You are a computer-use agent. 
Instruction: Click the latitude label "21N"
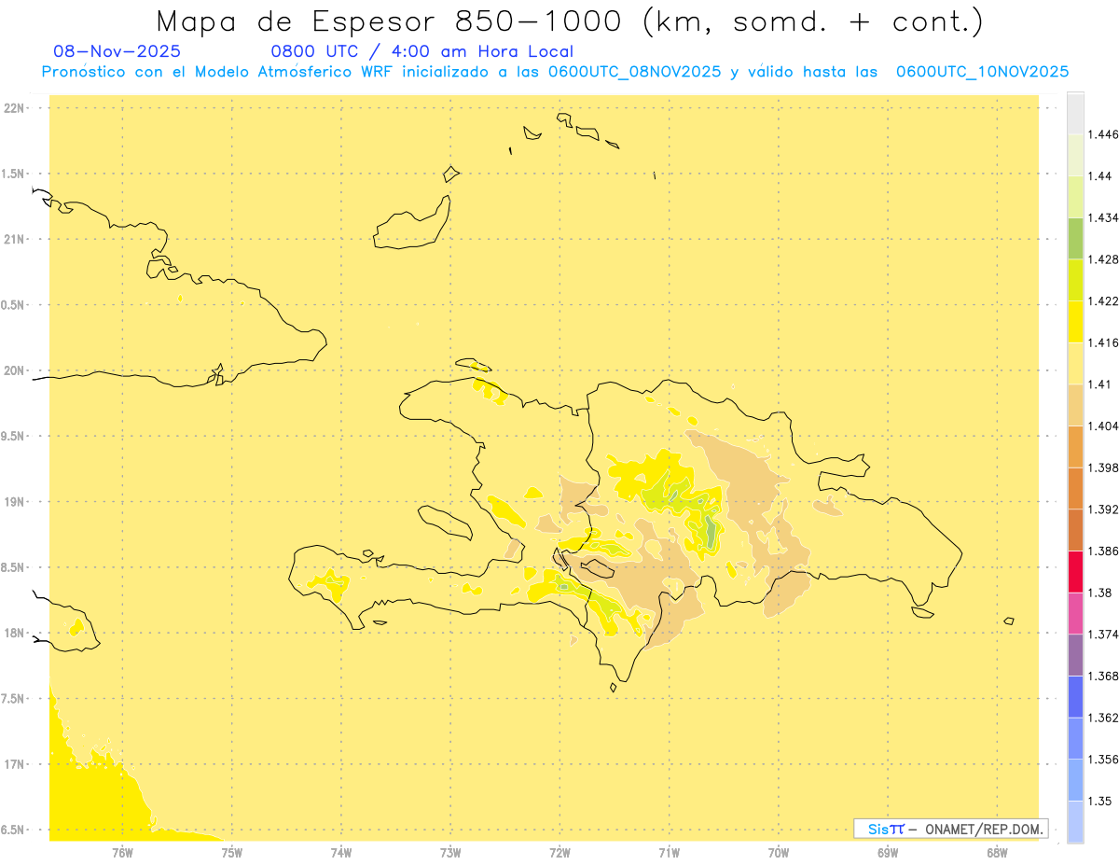[13, 239]
